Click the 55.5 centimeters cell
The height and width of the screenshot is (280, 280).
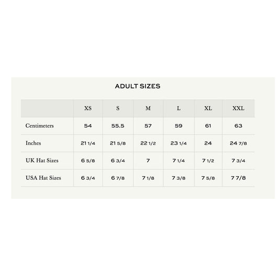(118, 126)
